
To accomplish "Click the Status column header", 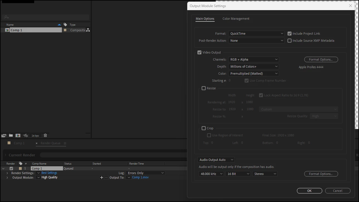I will pyautogui.click(x=68, y=163).
